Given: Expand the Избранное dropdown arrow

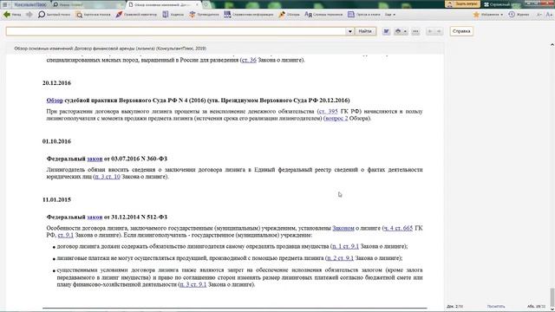Looking at the screenshot, I should (501, 15).
